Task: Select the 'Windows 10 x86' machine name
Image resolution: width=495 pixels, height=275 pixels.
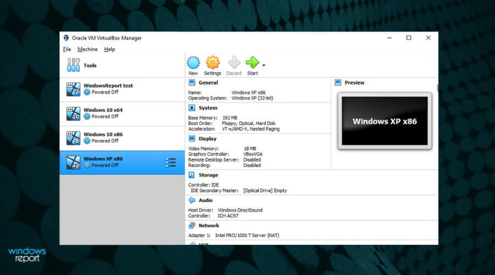Action: (103, 134)
